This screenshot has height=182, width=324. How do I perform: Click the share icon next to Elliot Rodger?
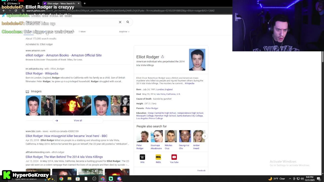coord(163,57)
